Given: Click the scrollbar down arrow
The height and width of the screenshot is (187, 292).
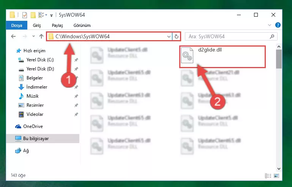Looking at the screenshot, I should pos(279,168).
